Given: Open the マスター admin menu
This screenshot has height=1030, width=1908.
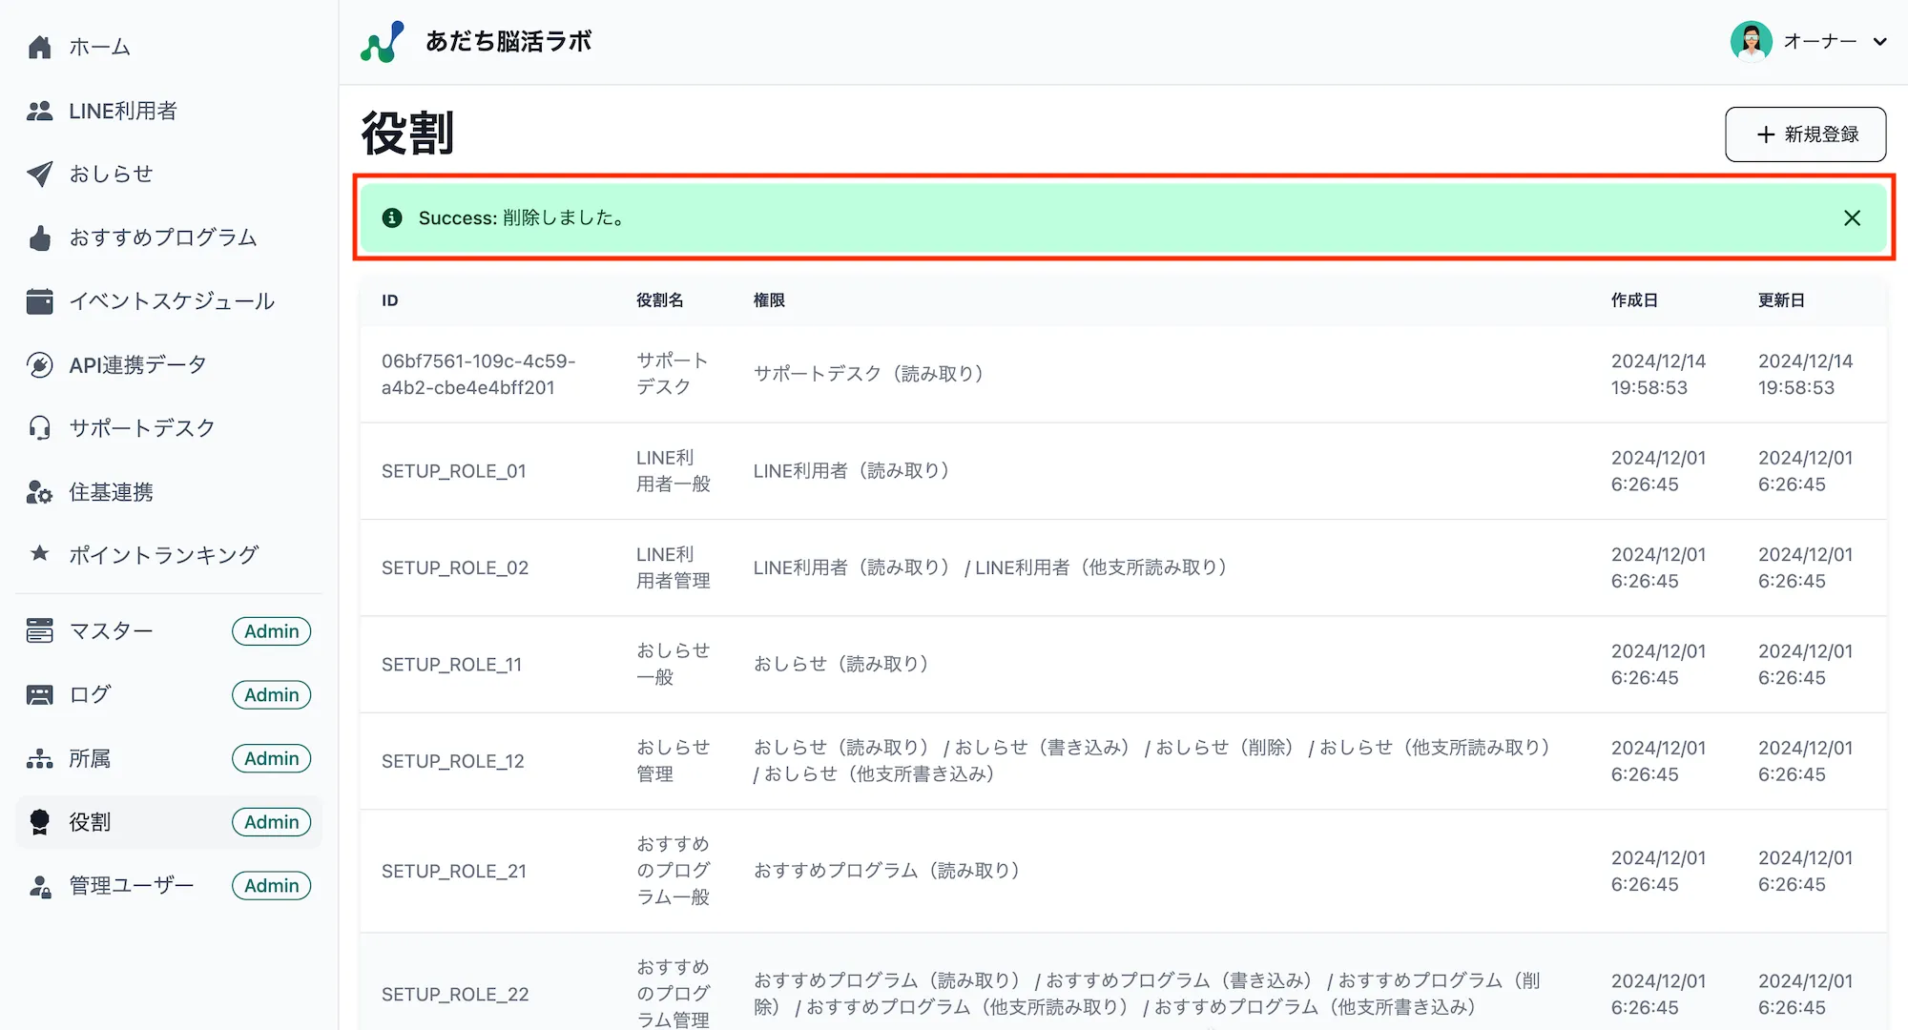Looking at the screenshot, I should tap(111, 631).
